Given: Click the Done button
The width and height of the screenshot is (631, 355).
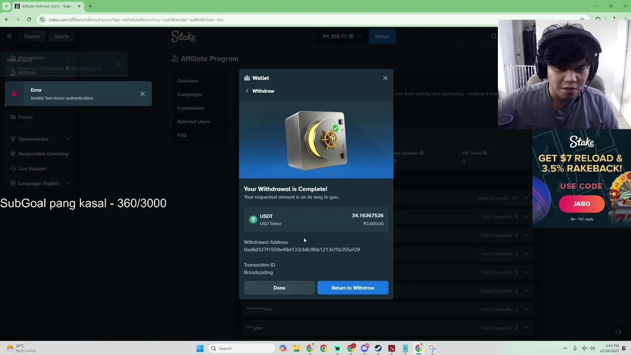Looking at the screenshot, I should click(279, 288).
